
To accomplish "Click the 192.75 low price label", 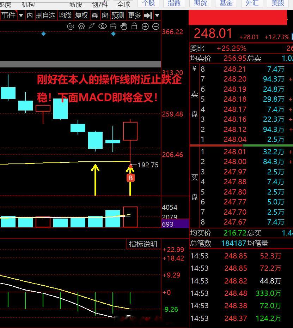I will 148,165.
